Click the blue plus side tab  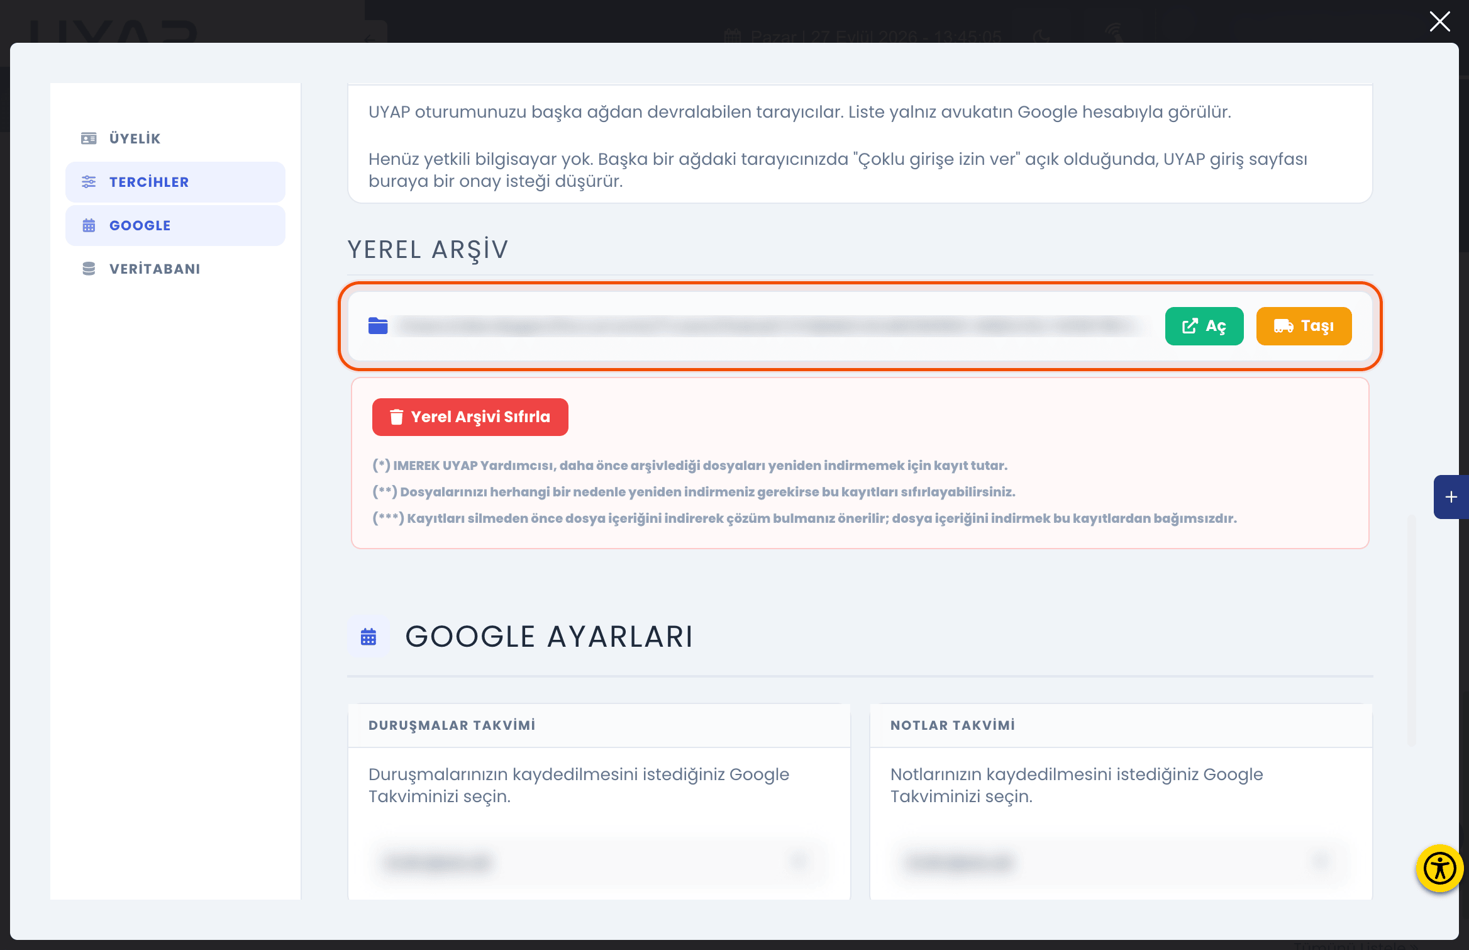[1451, 497]
